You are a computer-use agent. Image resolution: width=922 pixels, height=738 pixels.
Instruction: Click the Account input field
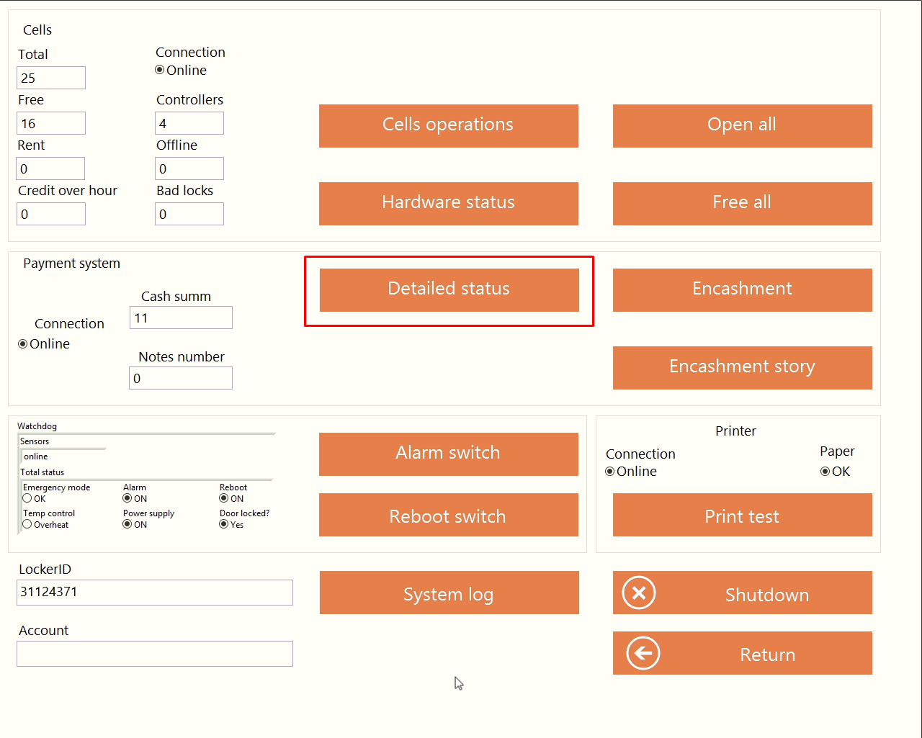pyautogui.click(x=155, y=654)
